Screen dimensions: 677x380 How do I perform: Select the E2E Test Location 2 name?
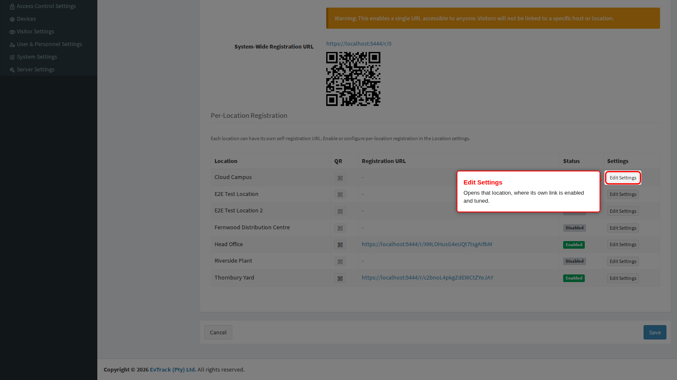click(x=239, y=210)
